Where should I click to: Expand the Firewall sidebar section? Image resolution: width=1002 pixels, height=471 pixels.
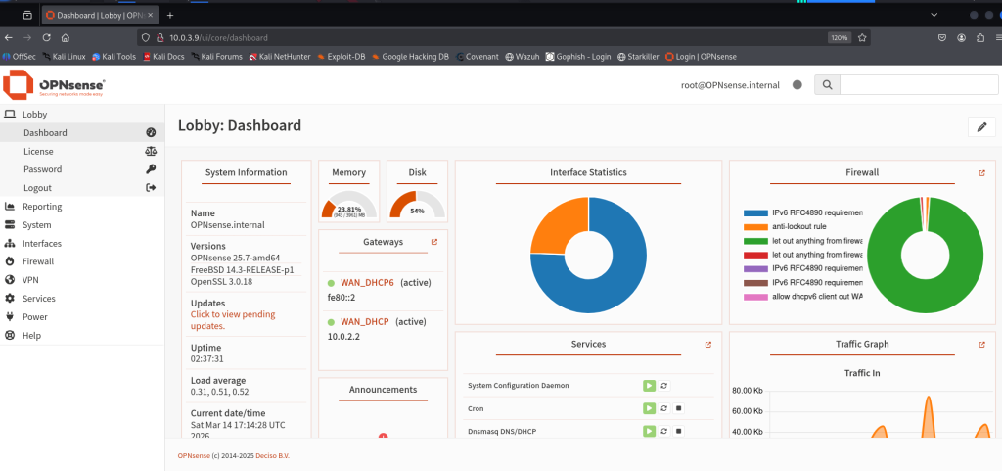point(38,261)
